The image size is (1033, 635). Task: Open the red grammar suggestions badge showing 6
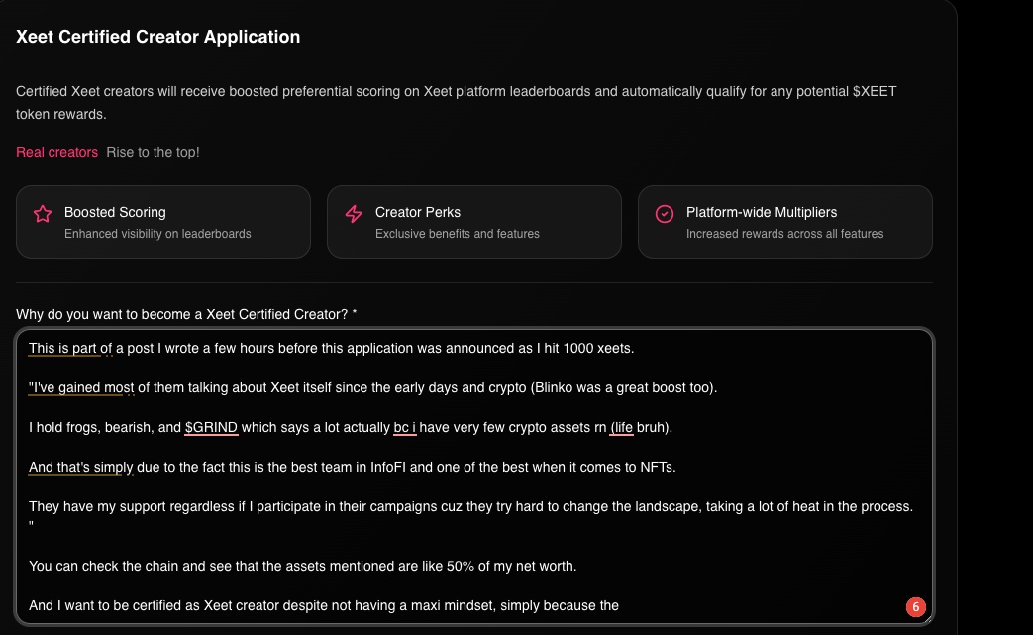click(x=915, y=606)
